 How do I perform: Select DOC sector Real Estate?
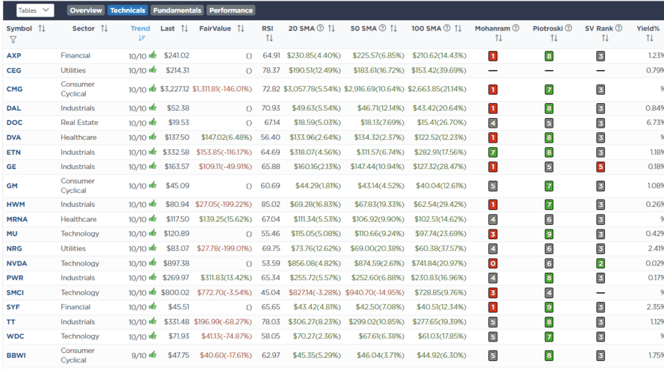[79, 122]
